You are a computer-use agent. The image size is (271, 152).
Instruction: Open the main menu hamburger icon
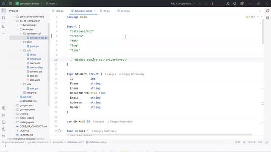[10, 3]
